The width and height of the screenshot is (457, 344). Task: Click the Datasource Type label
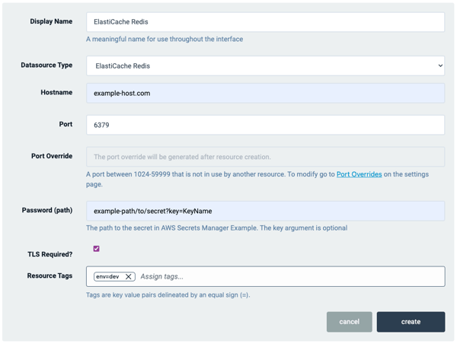pyautogui.click(x=46, y=65)
